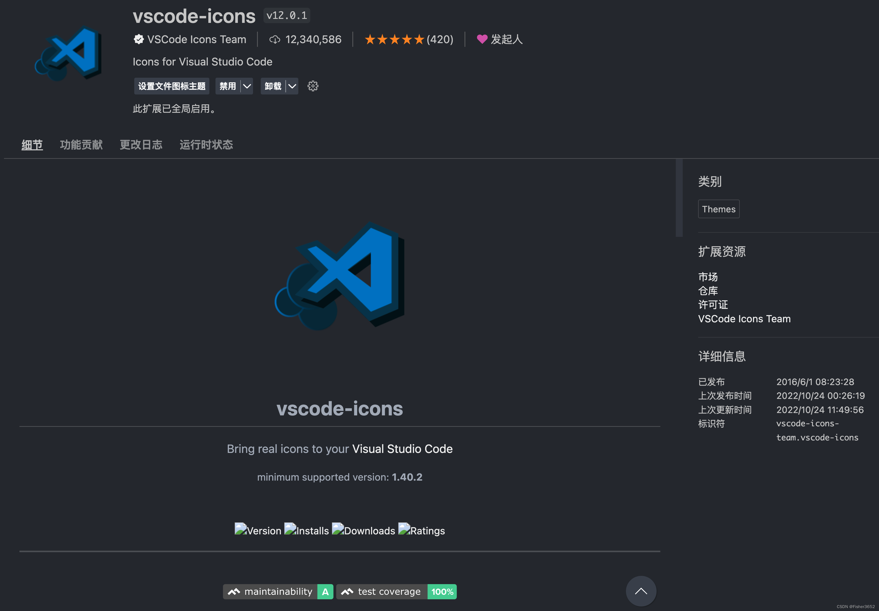This screenshot has width=879, height=611.
Task: Click the 2016/6/1 08:23:28 published date
Action: tap(815, 382)
